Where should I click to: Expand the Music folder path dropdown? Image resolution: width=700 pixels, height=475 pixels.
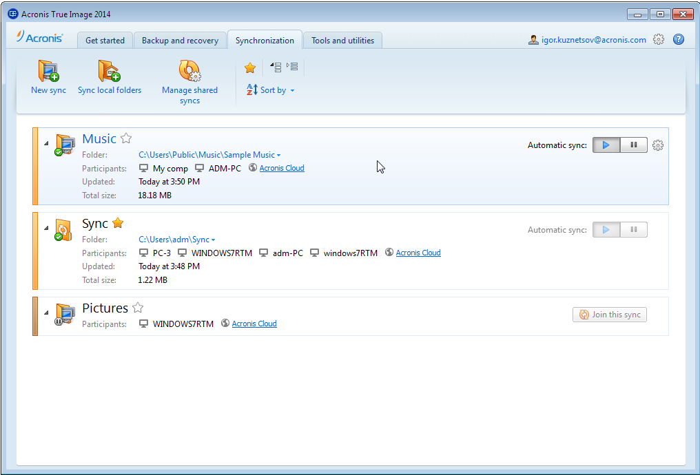click(278, 156)
